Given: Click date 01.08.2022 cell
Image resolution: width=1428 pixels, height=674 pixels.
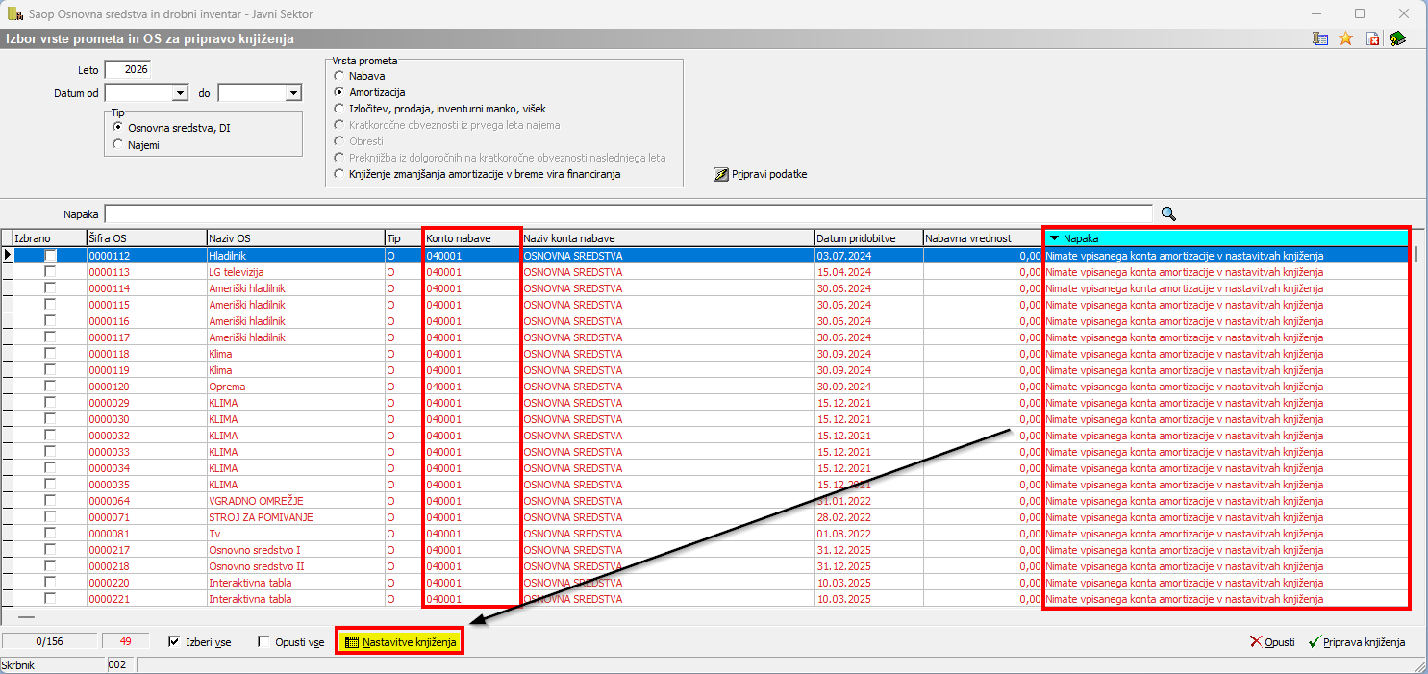Looking at the screenshot, I should click(843, 534).
